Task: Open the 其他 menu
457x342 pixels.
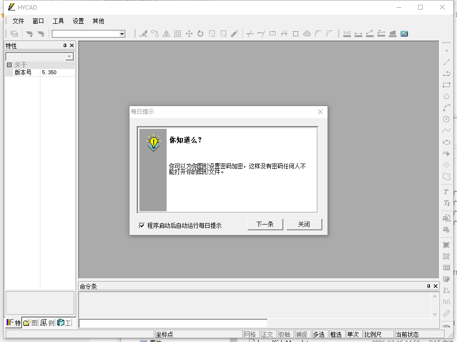Action: [x=98, y=21]
